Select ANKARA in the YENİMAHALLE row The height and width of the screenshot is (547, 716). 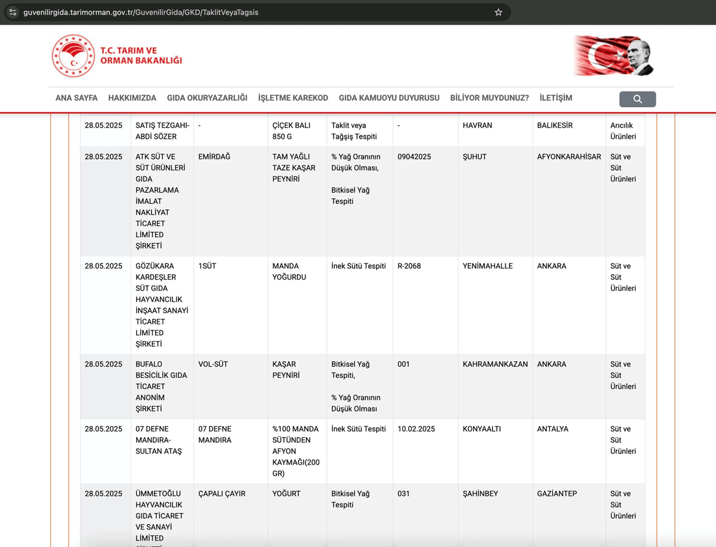pyautogui.click(x=569, y=305)
